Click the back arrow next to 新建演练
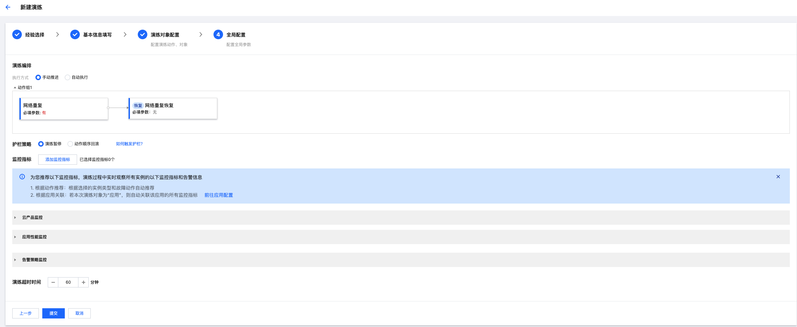The image size is (797, 327). [x=8, y=7]
